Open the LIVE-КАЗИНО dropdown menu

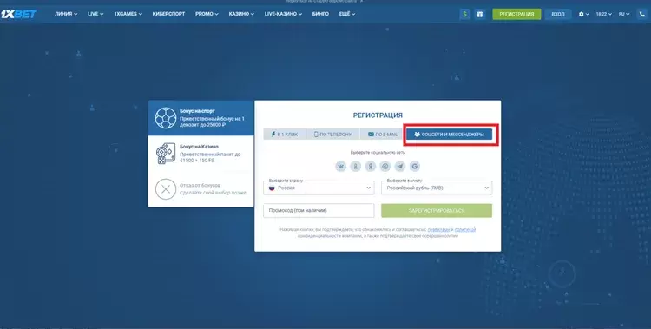(283, 14)
